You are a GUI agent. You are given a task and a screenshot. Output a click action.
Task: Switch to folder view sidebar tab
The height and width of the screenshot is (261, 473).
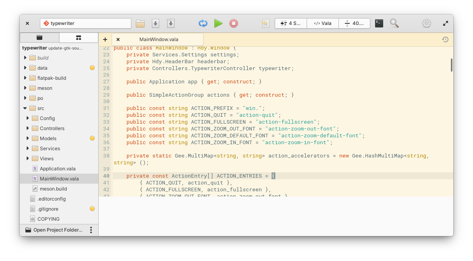tap(39, 38)
